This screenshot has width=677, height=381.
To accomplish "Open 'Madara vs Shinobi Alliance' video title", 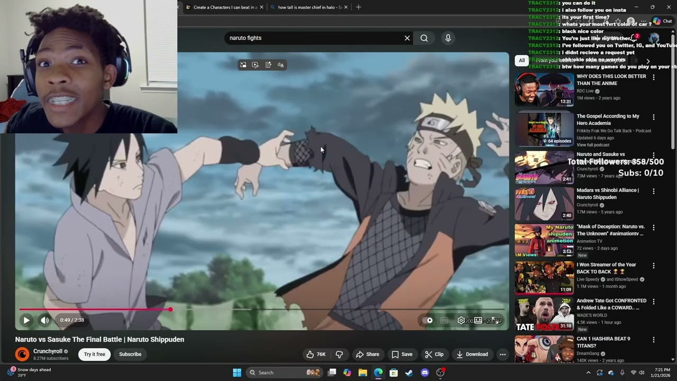I will (608, 194).
